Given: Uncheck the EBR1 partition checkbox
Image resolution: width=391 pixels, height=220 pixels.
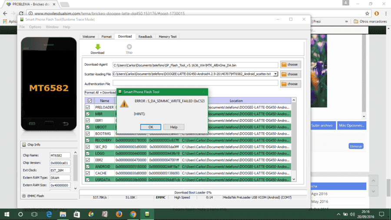Looking at the screenshot, I should pos(88,120).
